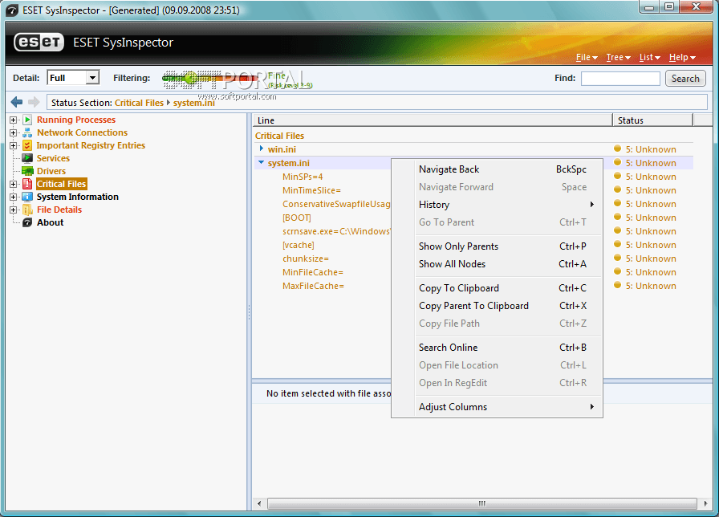
Task: Select Show All Nodes
Action: click(x=497, y=264)
